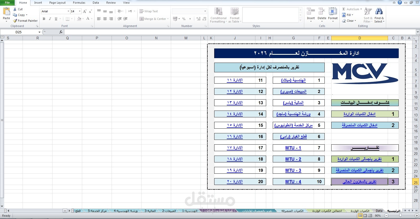
Task: Expand the font name Arial dropdown
Action: click(x=68, y=11)
